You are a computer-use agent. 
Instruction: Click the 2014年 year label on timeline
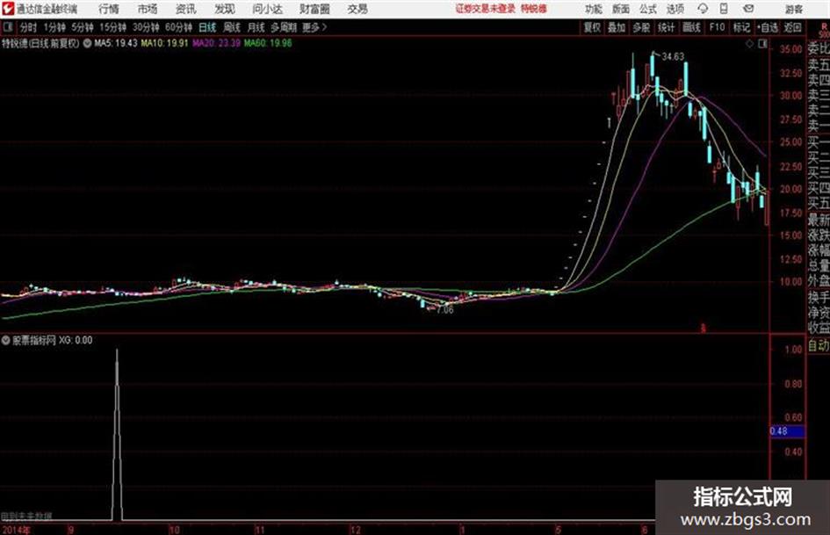(x=17, y=530)
